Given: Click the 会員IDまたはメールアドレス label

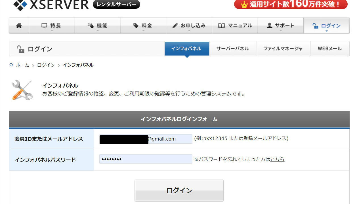Looking at the screenshot, I should pyautogui.click(x=49, y=139).
